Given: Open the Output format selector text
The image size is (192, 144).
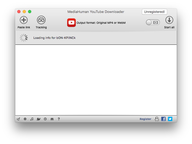Looking at the screenshot, I should [x=101, y=23].
